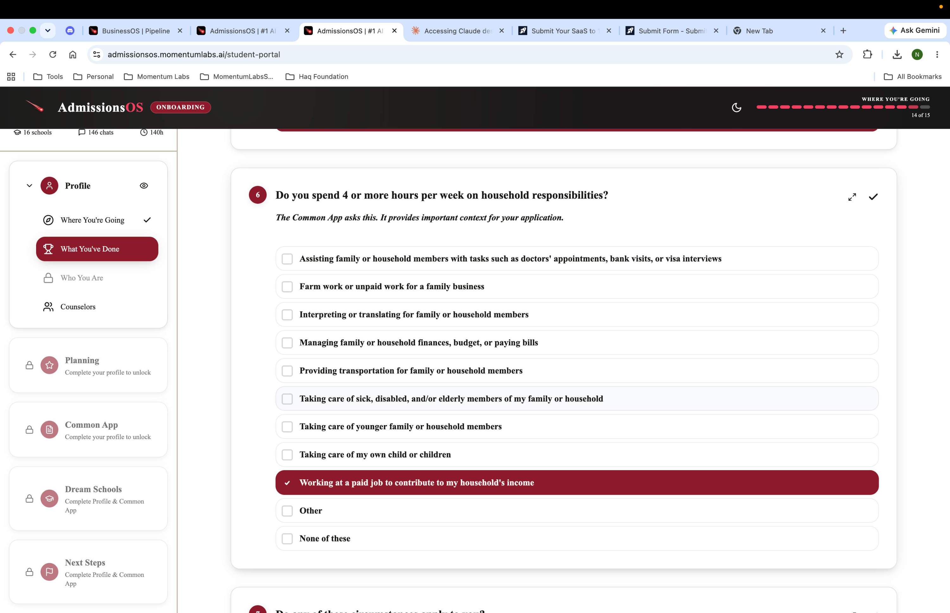The image size is (950, 613).
Task: Close the BusinessOS Pipeline tab
Action: point(180,31)
